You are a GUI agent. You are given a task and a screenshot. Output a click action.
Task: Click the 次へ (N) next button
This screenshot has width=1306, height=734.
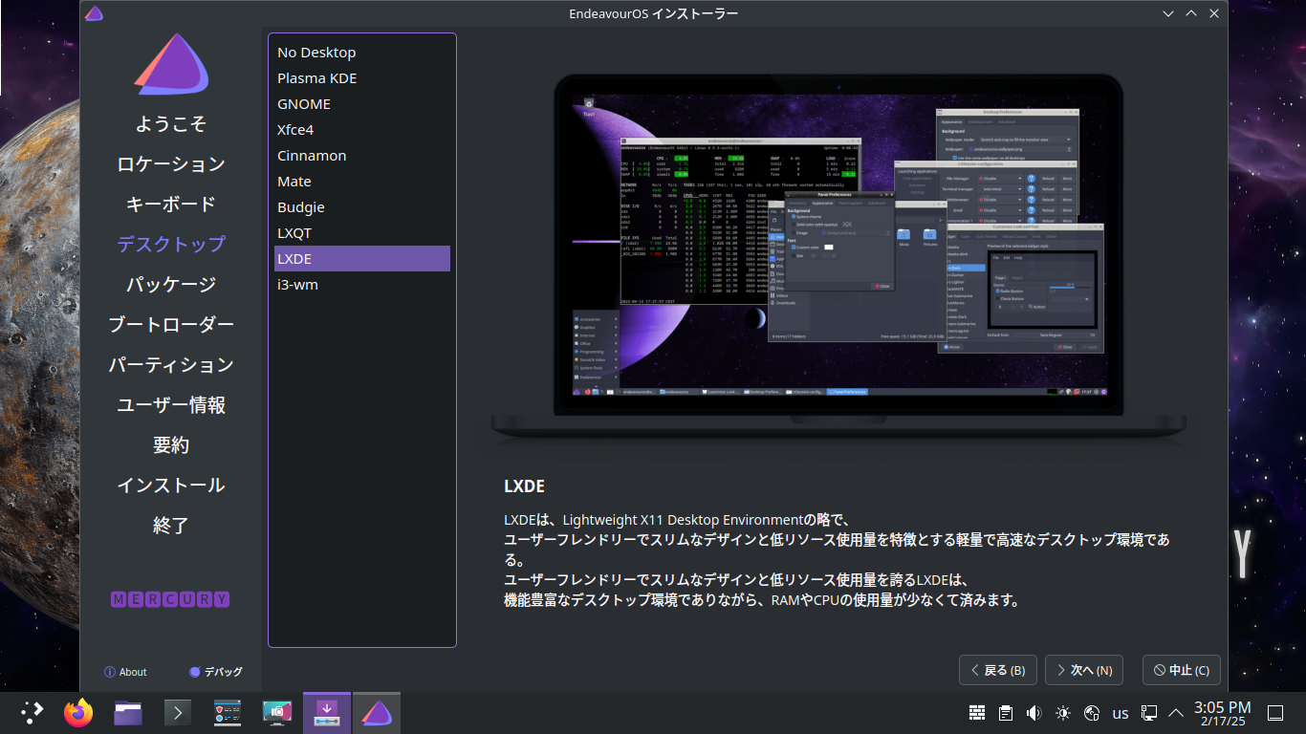[1083, 670]
